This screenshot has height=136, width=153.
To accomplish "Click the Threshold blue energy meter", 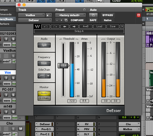I will [x=72, y=70].
